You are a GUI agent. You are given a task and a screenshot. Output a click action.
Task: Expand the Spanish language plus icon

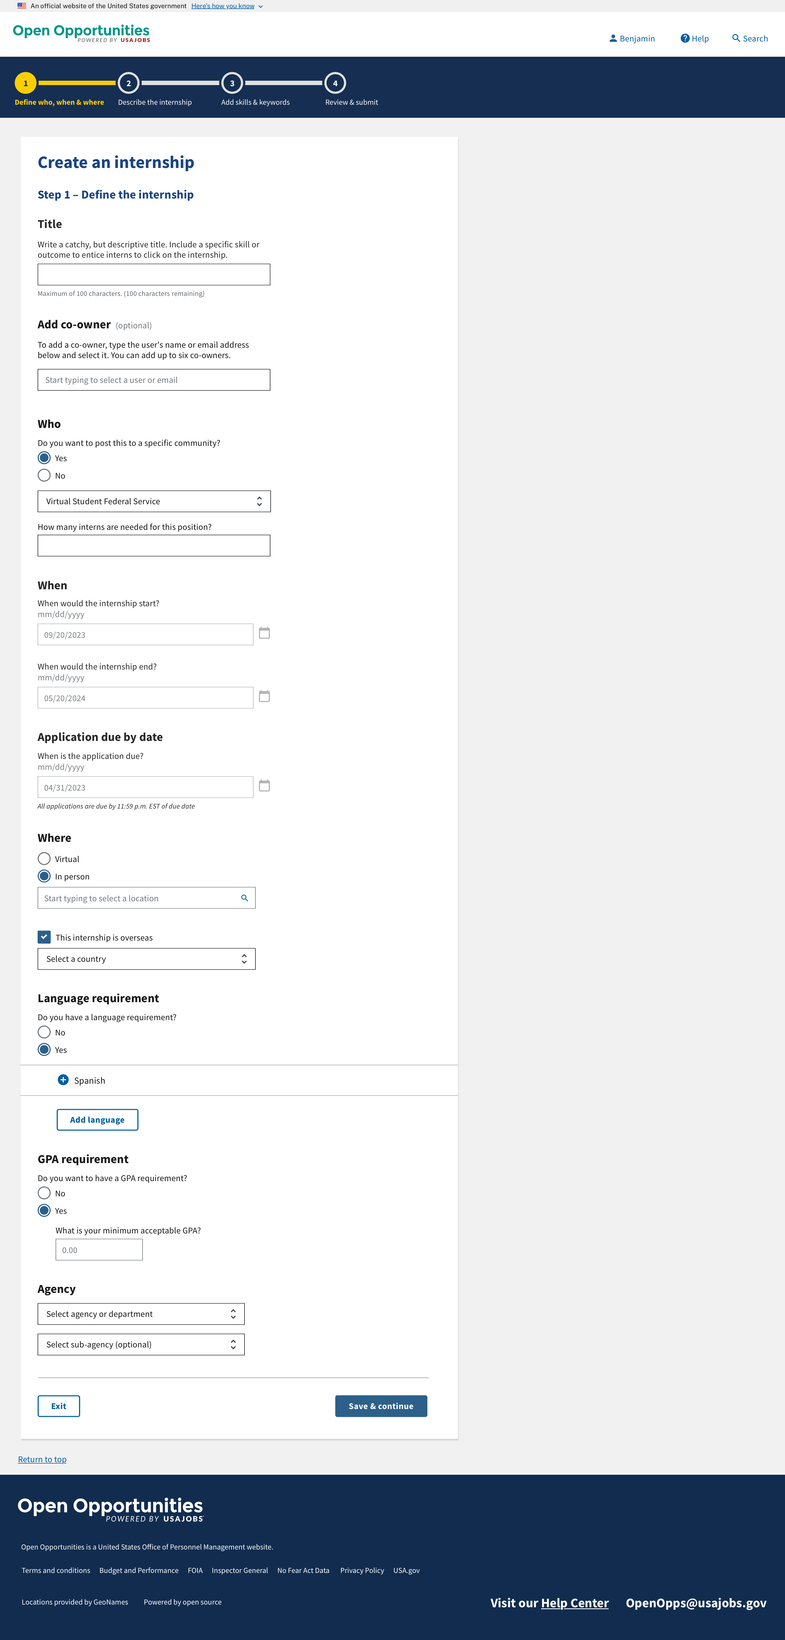click(x=63, y=1080)
